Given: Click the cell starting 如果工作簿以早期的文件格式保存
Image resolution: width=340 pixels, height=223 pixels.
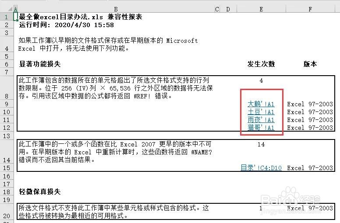Looking at the screenshot, I should pos(108,44).
